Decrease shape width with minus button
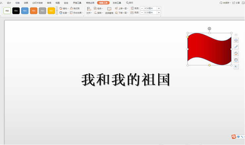Screen dimensions: 245x145 pos(142,13)
